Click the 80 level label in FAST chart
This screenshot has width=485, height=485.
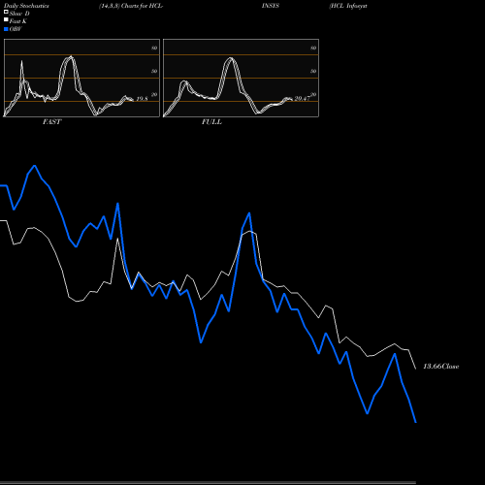(154, 48)
